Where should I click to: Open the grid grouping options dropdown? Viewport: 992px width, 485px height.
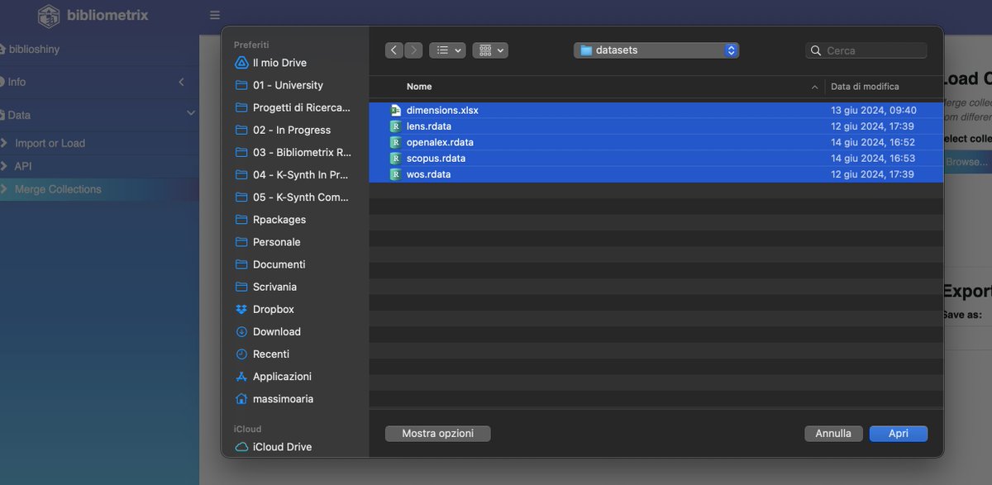pyautogui.click(x=490, y=50)
